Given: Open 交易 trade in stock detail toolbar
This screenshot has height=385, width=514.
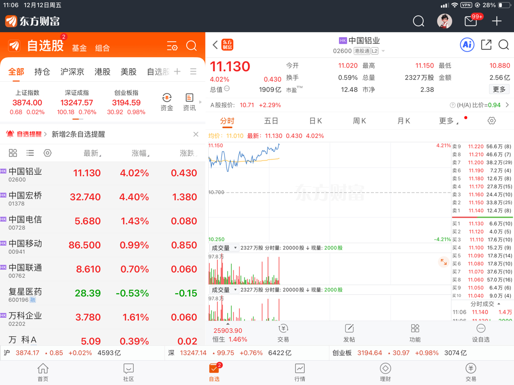Looking at the screenshot, I should point(283,333).
